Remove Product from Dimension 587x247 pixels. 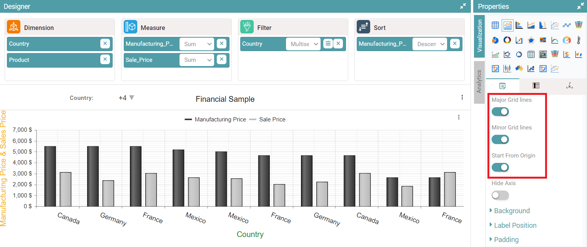point(105,60)
